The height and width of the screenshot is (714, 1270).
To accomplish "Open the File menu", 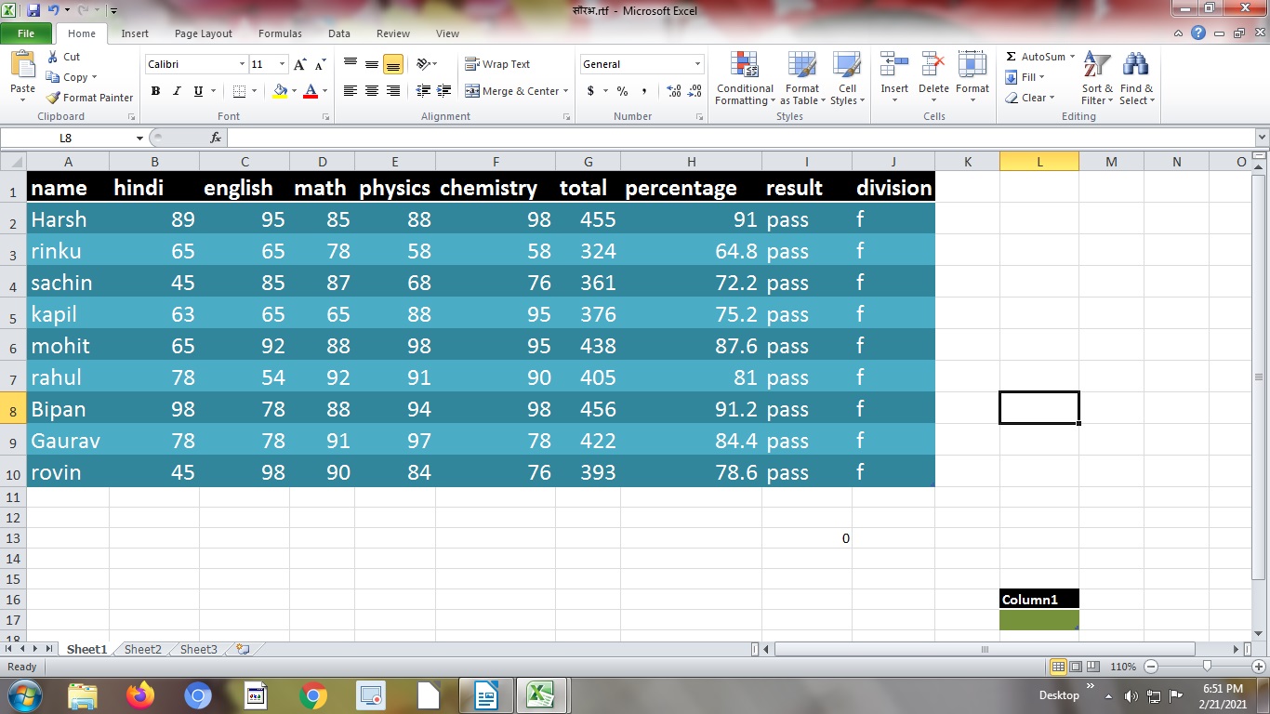I will pos(26,33).
